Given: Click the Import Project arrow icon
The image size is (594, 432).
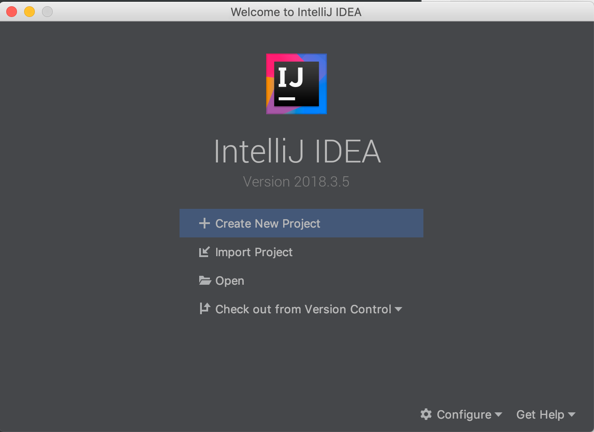Looking at the screenshot, I should (204, 252).
